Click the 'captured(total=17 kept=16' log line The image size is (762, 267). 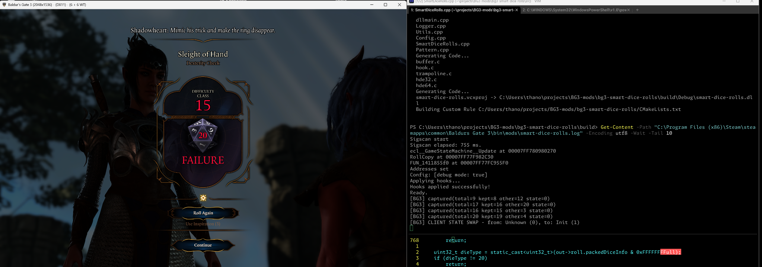[x=483, y=205]
